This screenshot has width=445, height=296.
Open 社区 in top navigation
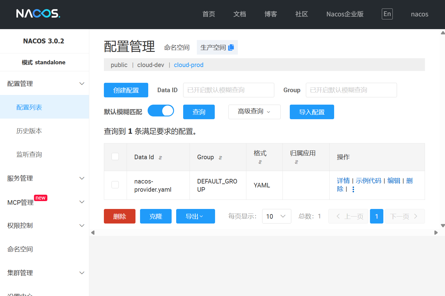302,14
